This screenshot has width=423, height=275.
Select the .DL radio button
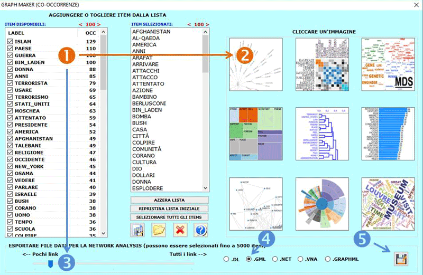coord(226,259)
